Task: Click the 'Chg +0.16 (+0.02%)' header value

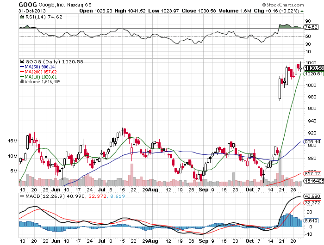Action: (x=276, y=11)
